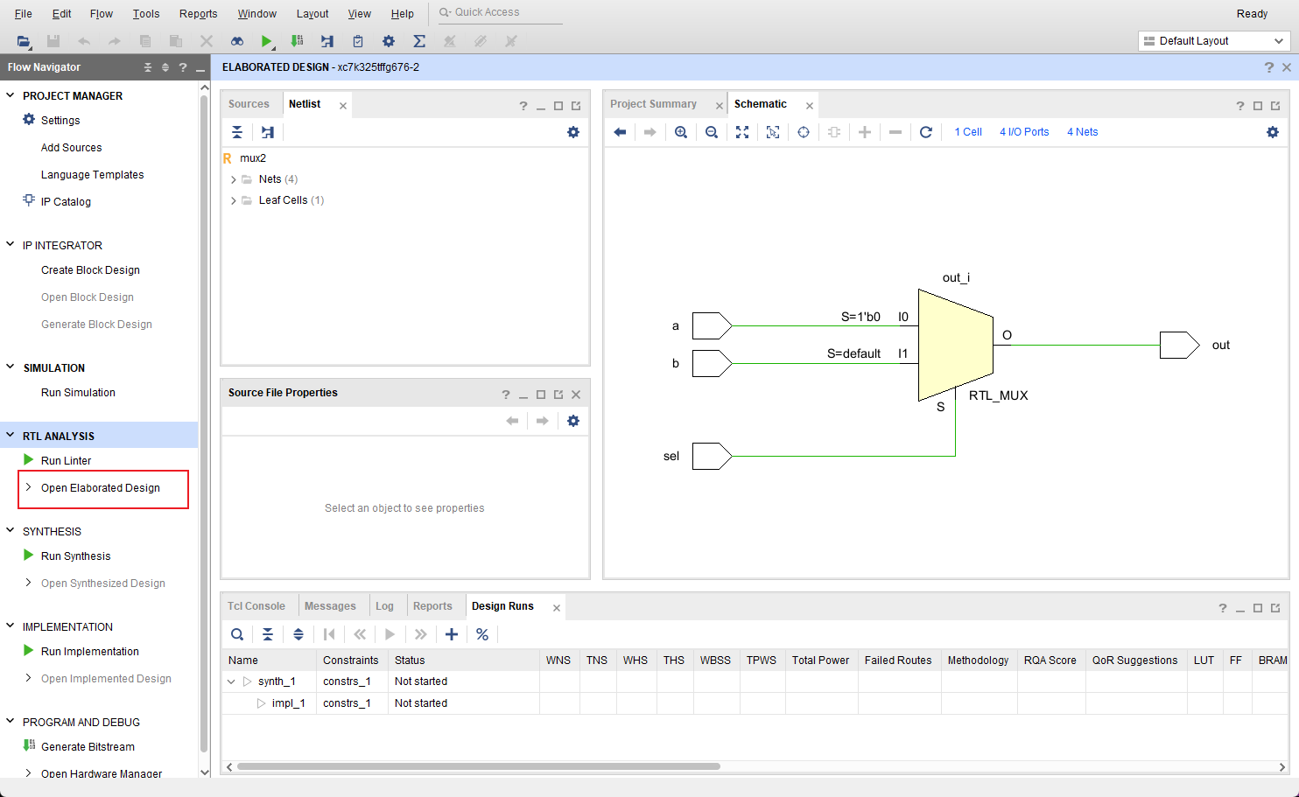Viewport: 1299px width, 797px height.
Task: Collapse all items in Netlist panel
Action: tap(237, 132)
